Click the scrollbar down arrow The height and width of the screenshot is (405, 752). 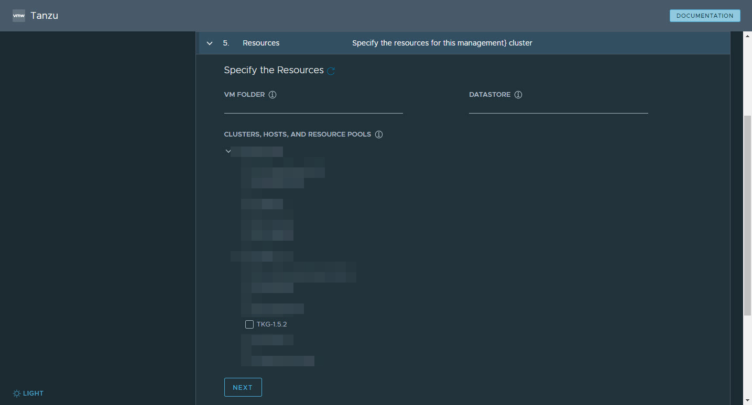click(748, 401)
